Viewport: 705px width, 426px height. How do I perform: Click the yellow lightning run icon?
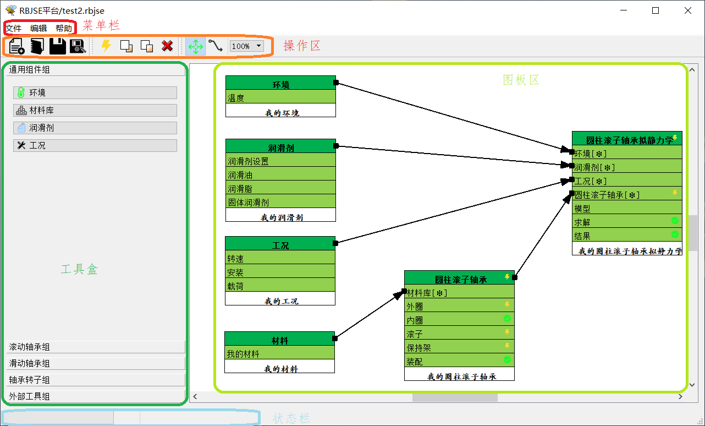click(106, 46)
